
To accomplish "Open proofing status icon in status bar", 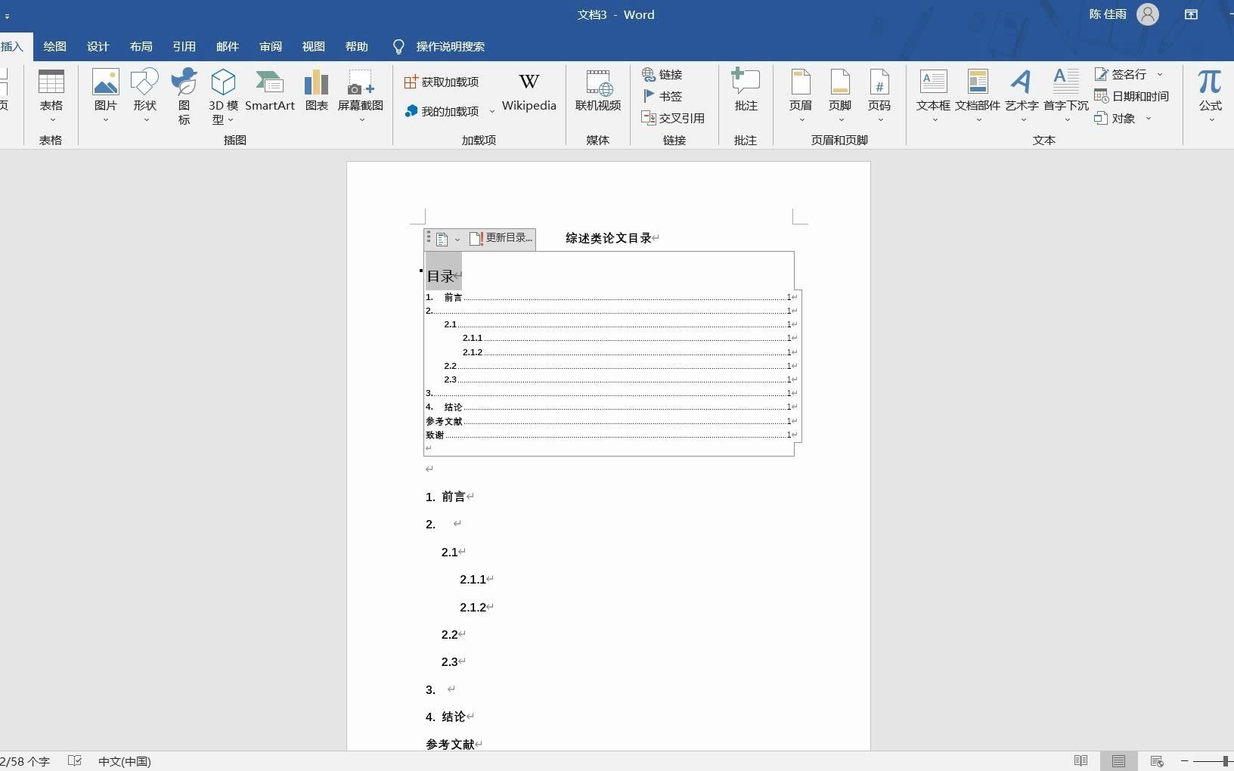I will coord(74,761).
